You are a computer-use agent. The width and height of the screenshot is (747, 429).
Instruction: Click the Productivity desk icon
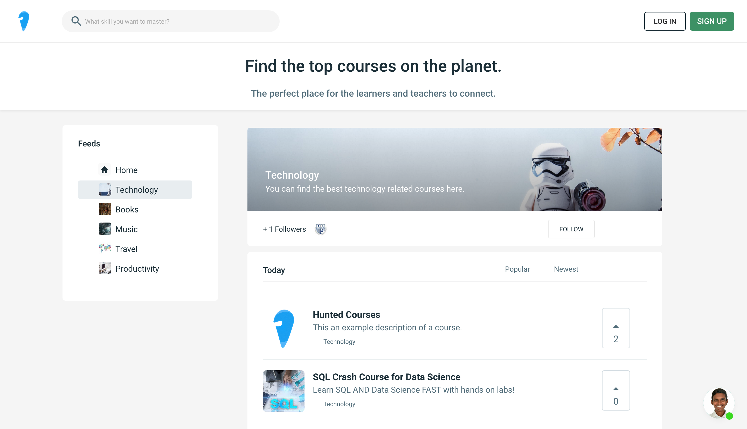pyautogui.click(x=105, y=269)
